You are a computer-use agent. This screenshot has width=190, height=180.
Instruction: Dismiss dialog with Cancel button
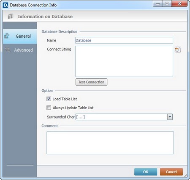(x=171, y=172)
